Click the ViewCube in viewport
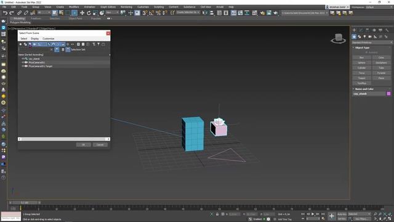This screenshot has height=222, width=394. click(x=338, y=38)
